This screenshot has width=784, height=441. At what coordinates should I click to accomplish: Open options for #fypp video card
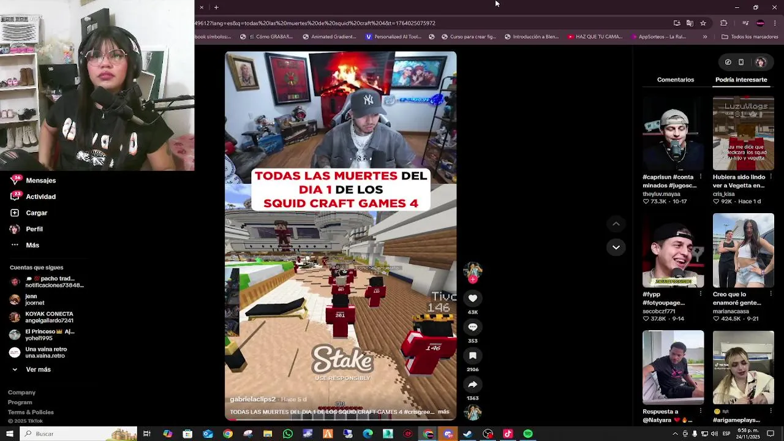(701, 294)
